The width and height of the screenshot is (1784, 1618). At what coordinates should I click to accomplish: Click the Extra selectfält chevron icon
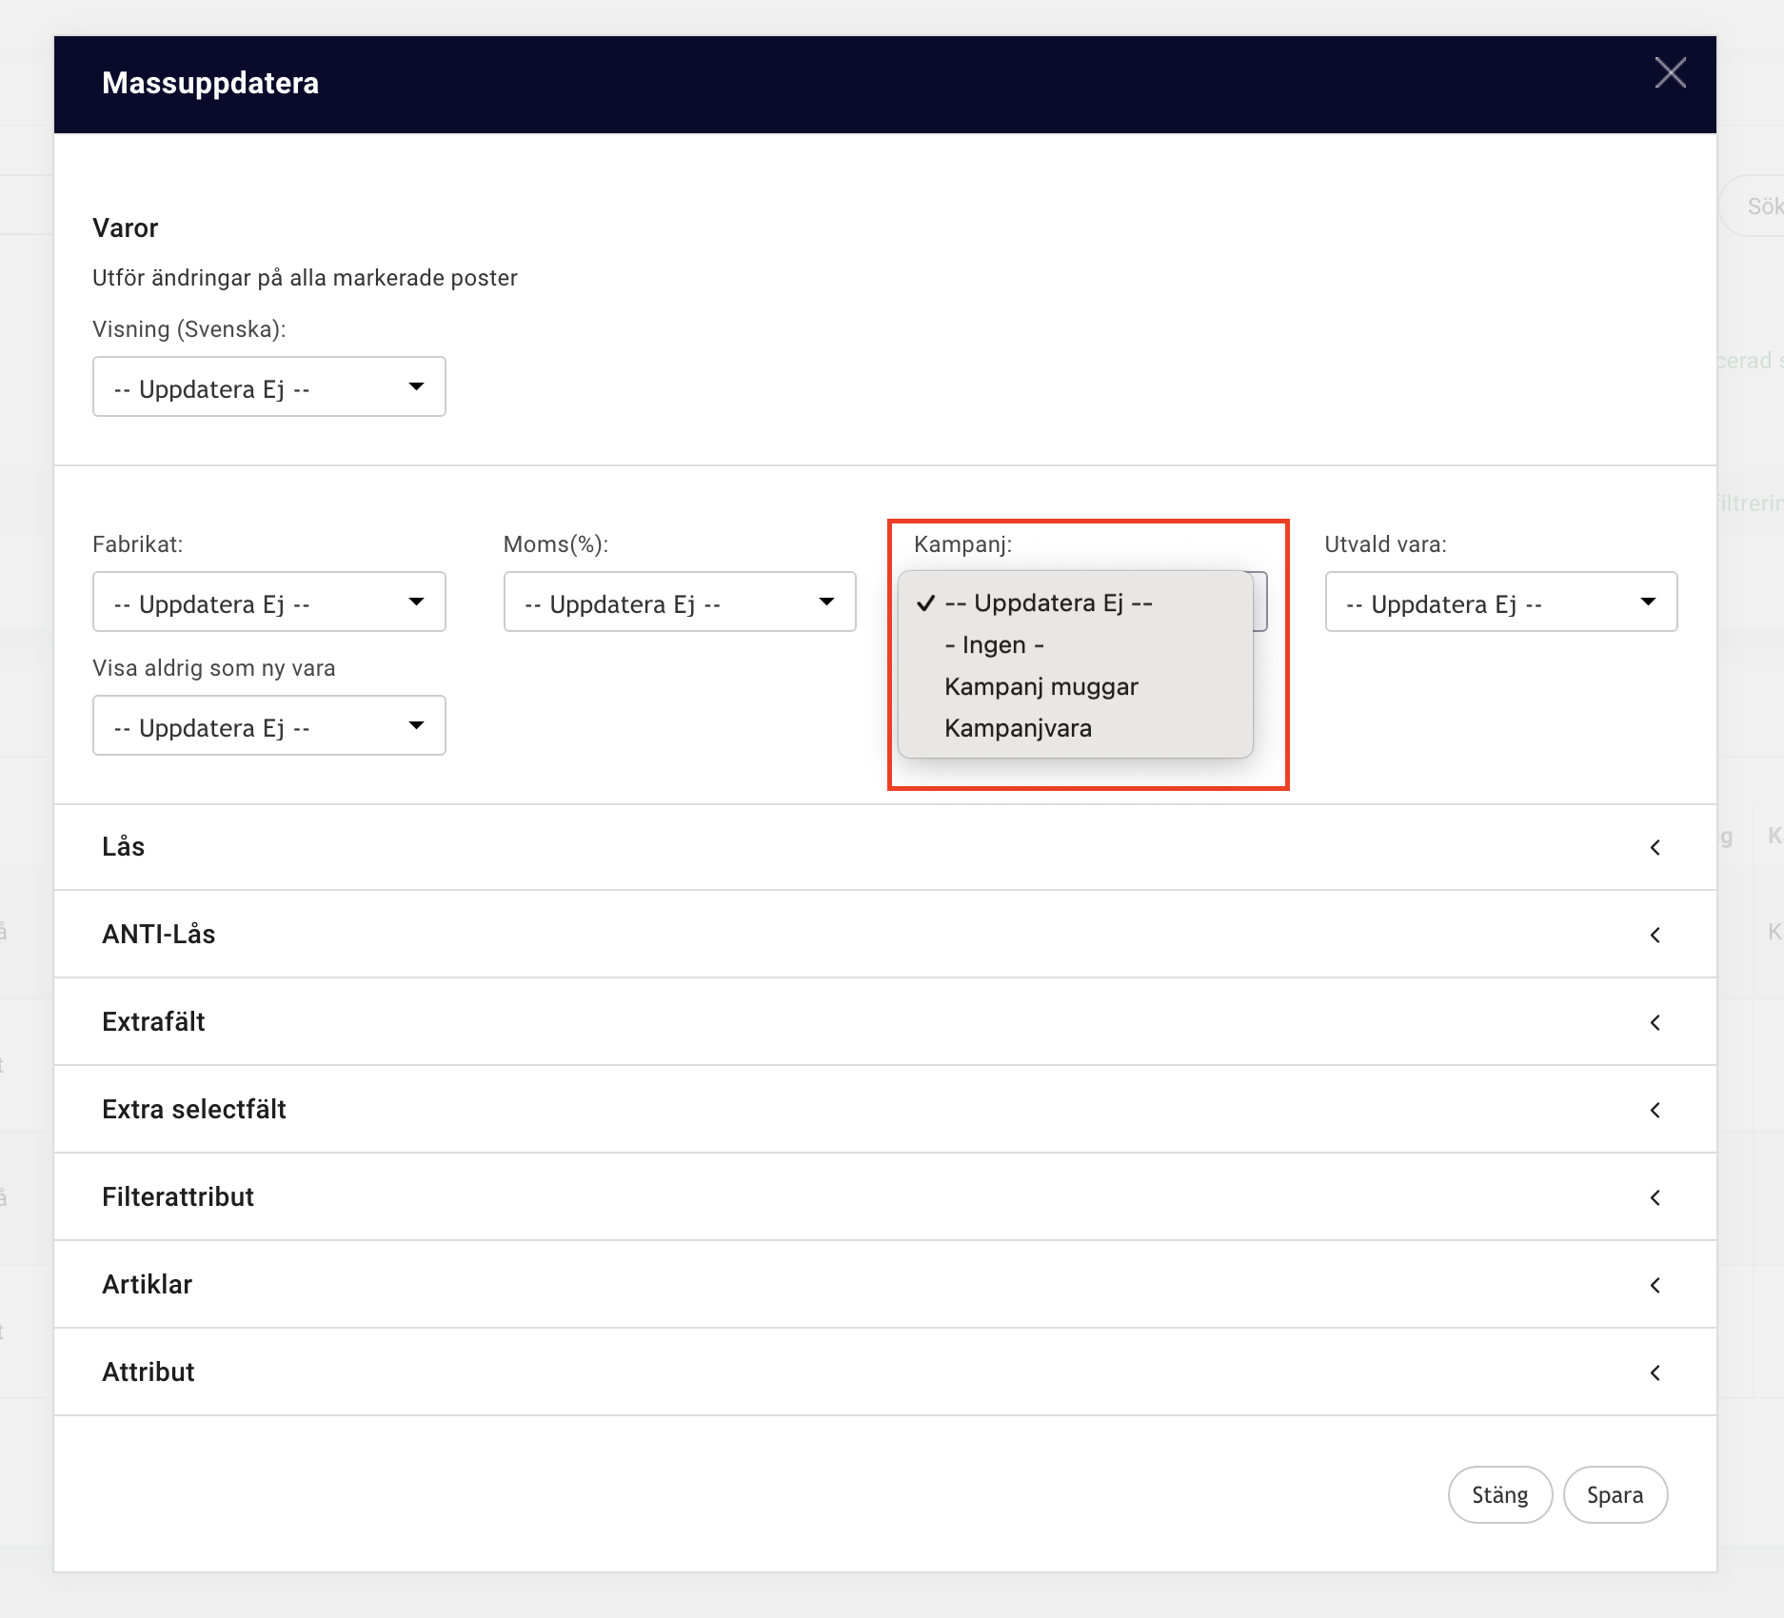click(1655, 1111)
